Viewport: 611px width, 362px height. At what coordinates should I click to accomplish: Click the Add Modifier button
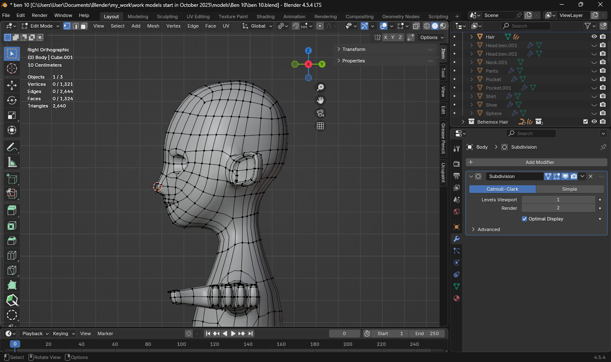(x=536, y=162)
